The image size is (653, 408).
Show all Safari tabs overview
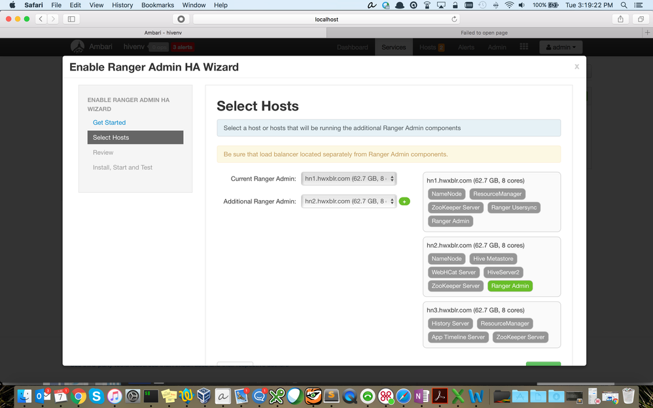click(641, 19)
